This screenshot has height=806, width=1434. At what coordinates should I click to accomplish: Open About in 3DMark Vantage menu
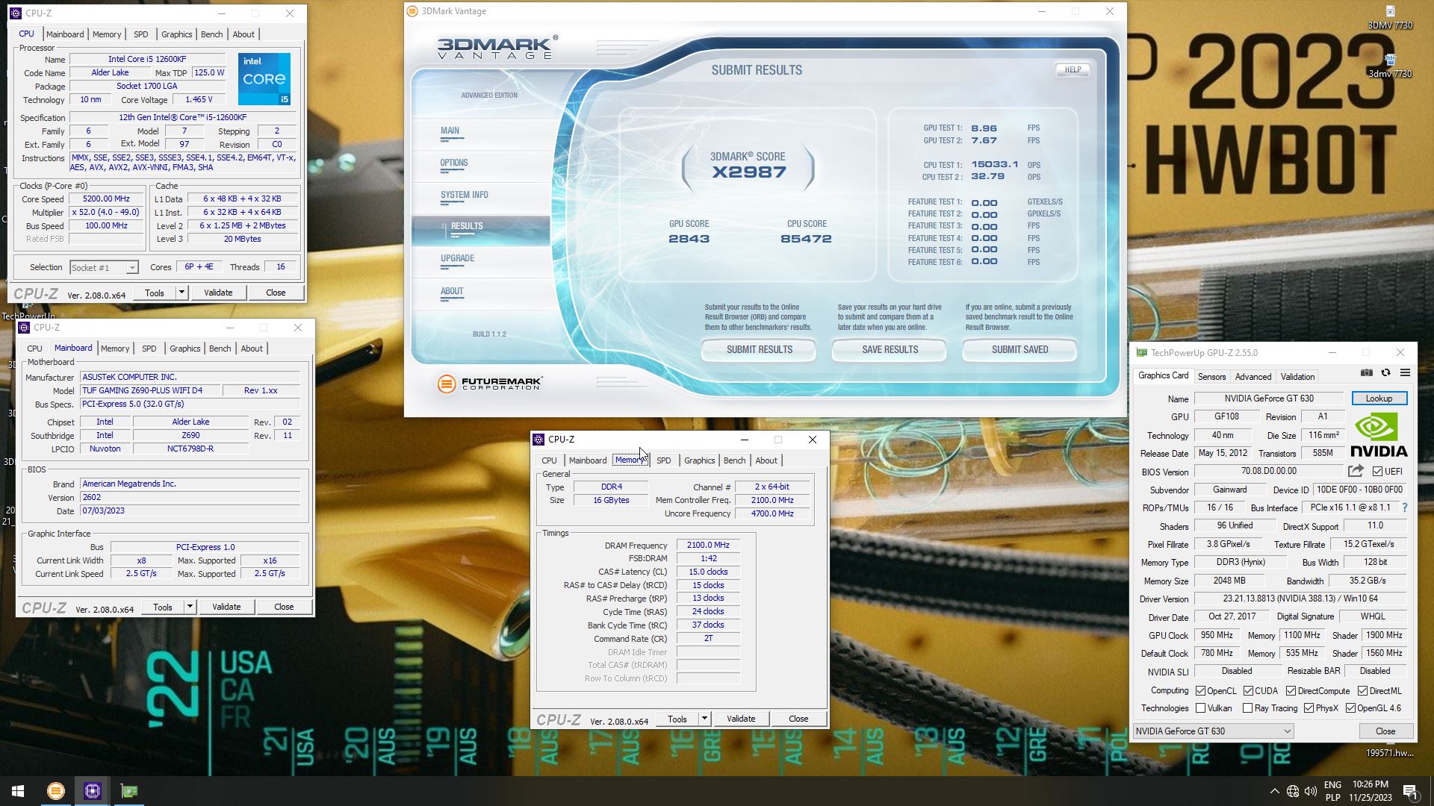(452, 291)
